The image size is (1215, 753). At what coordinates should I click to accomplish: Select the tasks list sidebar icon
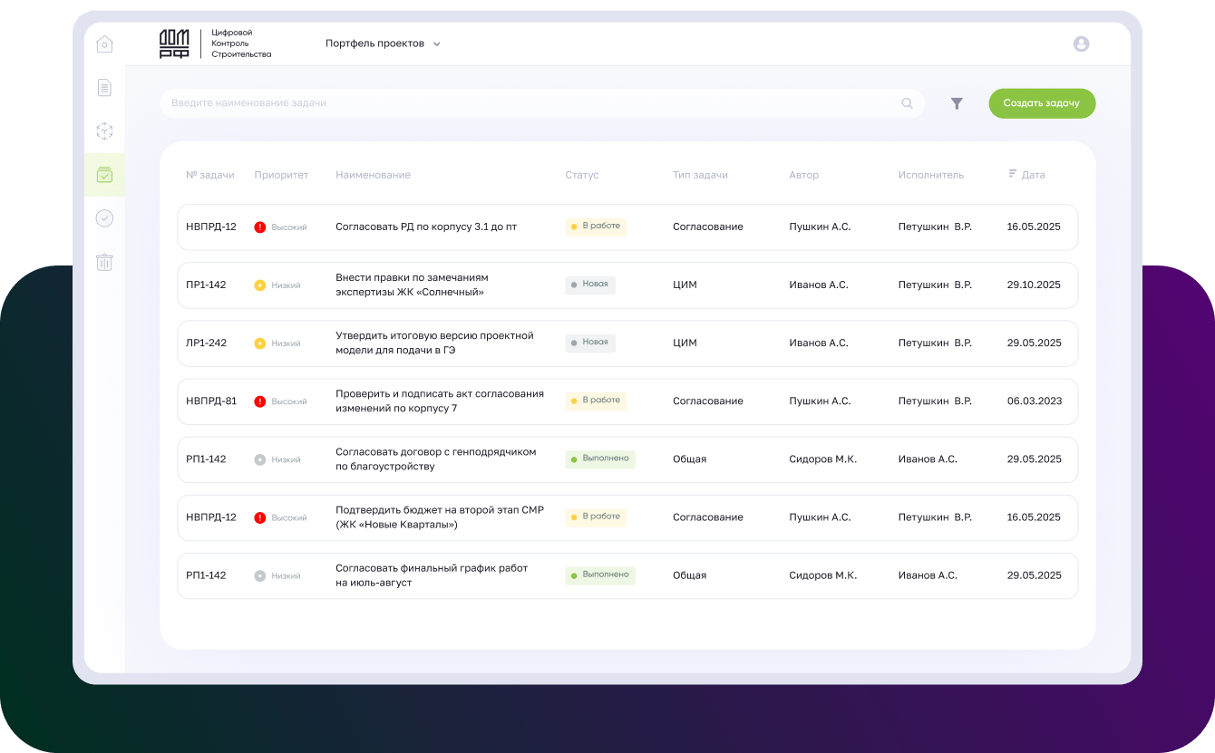pos(104,175)
